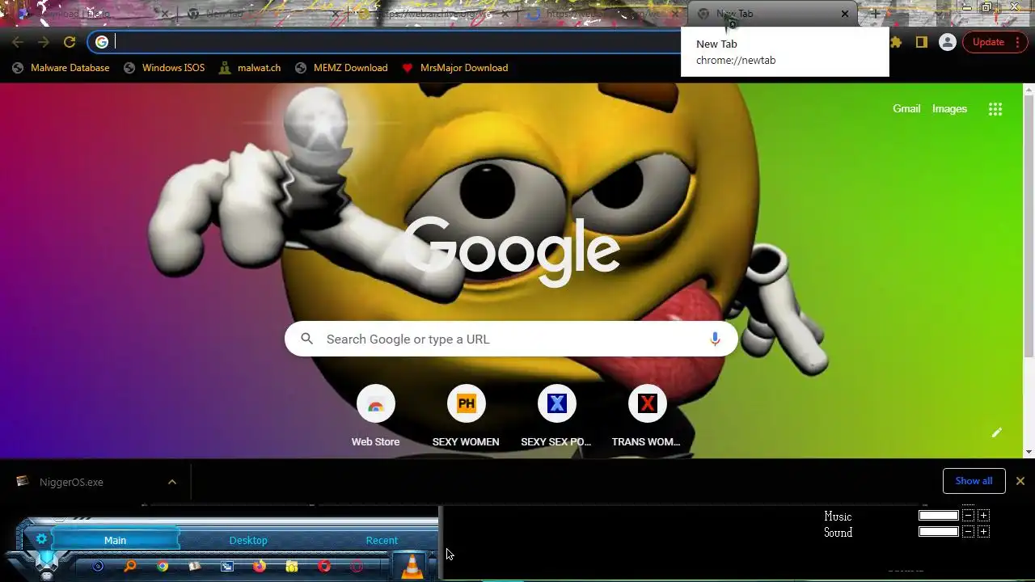This screenshot has height=582, width=1035.
Task: Open the blue circle icon in dock
Action: [98, 567]
